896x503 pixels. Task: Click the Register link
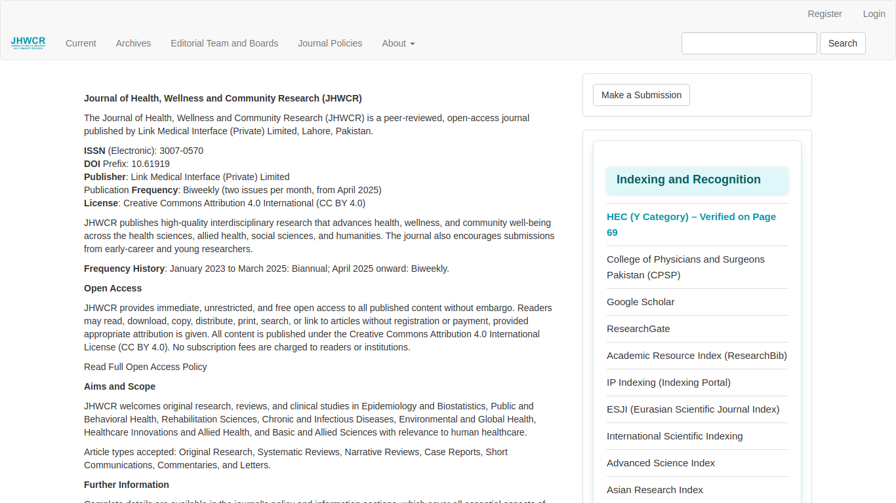(x=825, y=14)
